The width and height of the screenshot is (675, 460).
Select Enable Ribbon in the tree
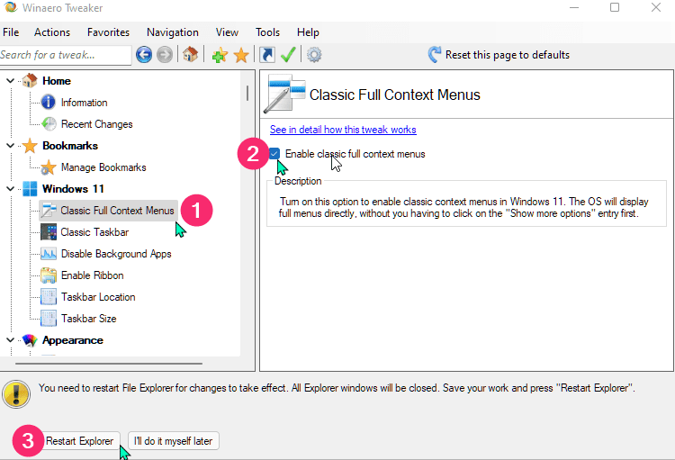pos(92,275)
